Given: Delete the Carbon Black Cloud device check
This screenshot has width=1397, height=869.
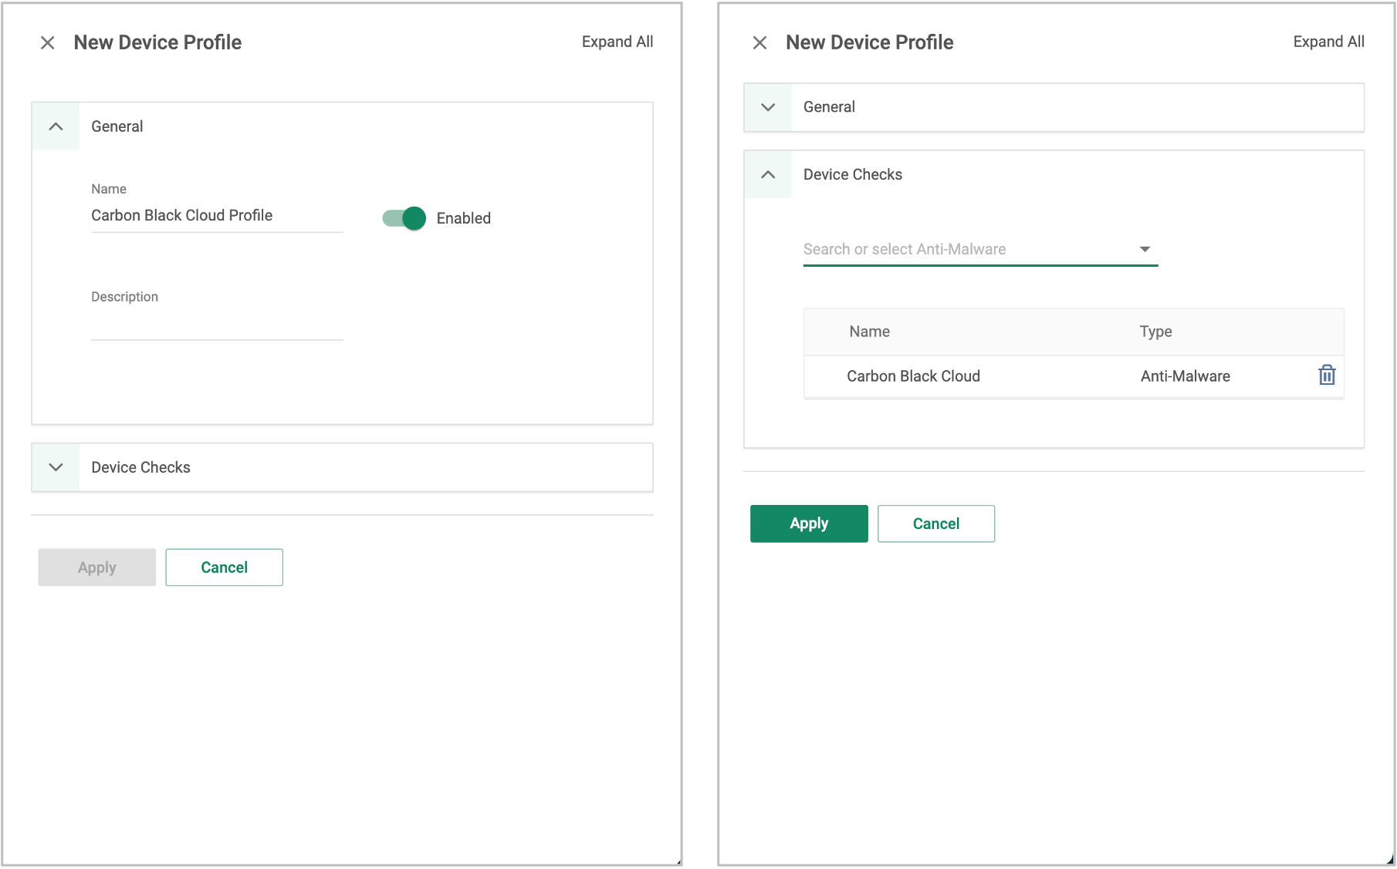Looking at the screenshot, I should pos(1327,376).
